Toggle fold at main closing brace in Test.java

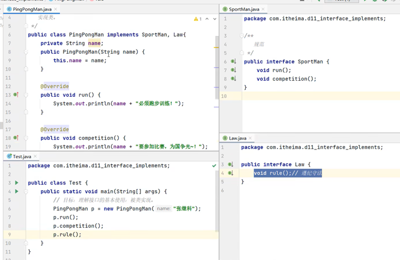[x=26, y=243]
